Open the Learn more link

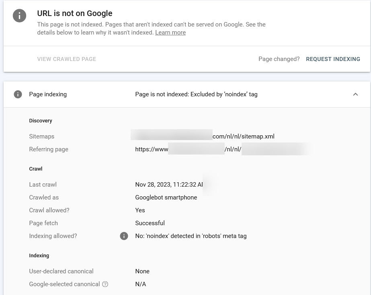[170, 33]
